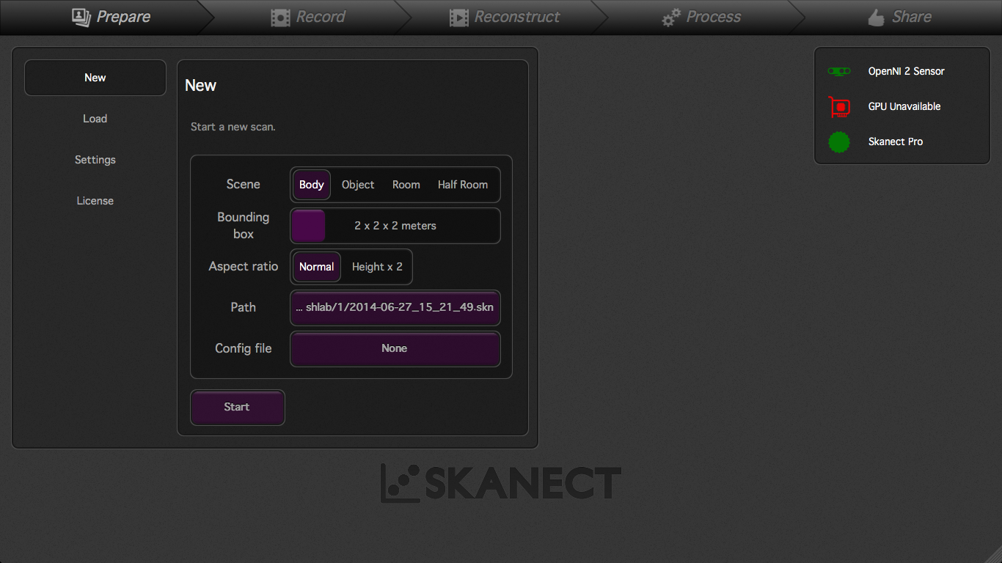
Task: Click the green Skanect Pro badge icon
Action: pos(839,142)
